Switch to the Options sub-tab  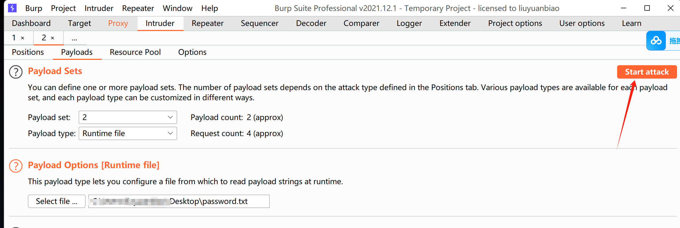192,52
